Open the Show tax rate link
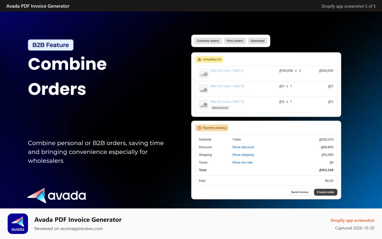 [x=242, y=163]
